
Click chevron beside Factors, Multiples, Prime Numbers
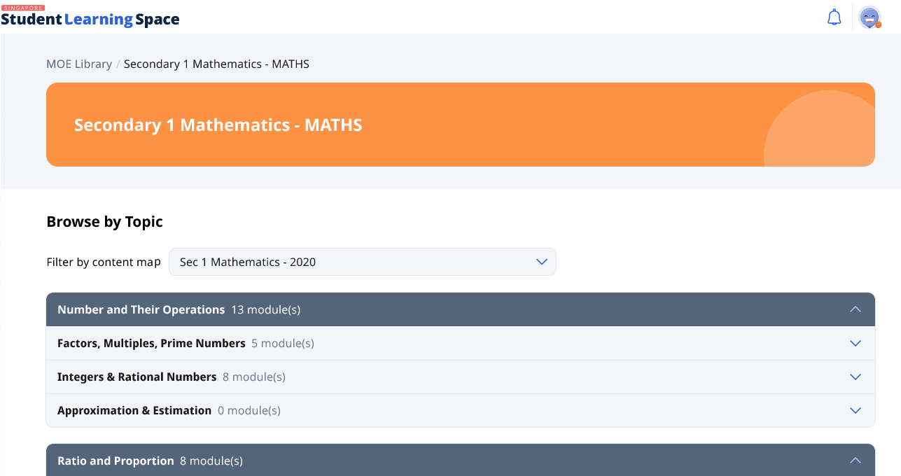coord(855,344)
